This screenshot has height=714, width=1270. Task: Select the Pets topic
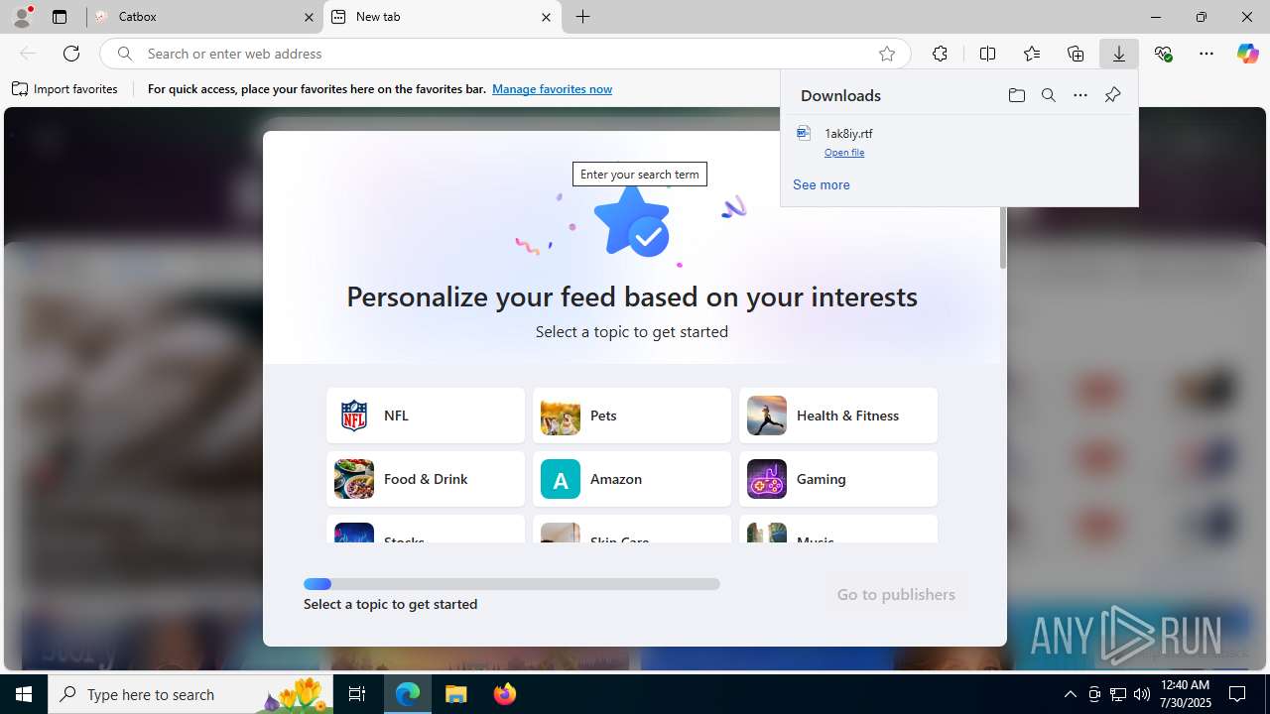pos(632,416)
